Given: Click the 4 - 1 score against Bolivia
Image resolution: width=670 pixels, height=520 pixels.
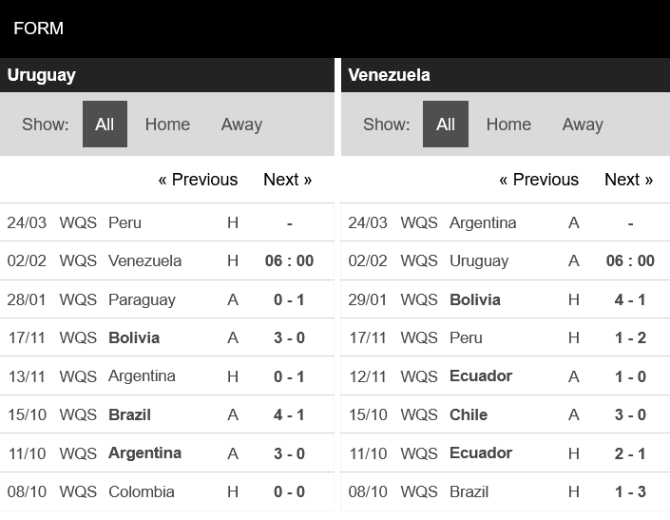Looking at the screenshot, I should click(x=630, y=299).
